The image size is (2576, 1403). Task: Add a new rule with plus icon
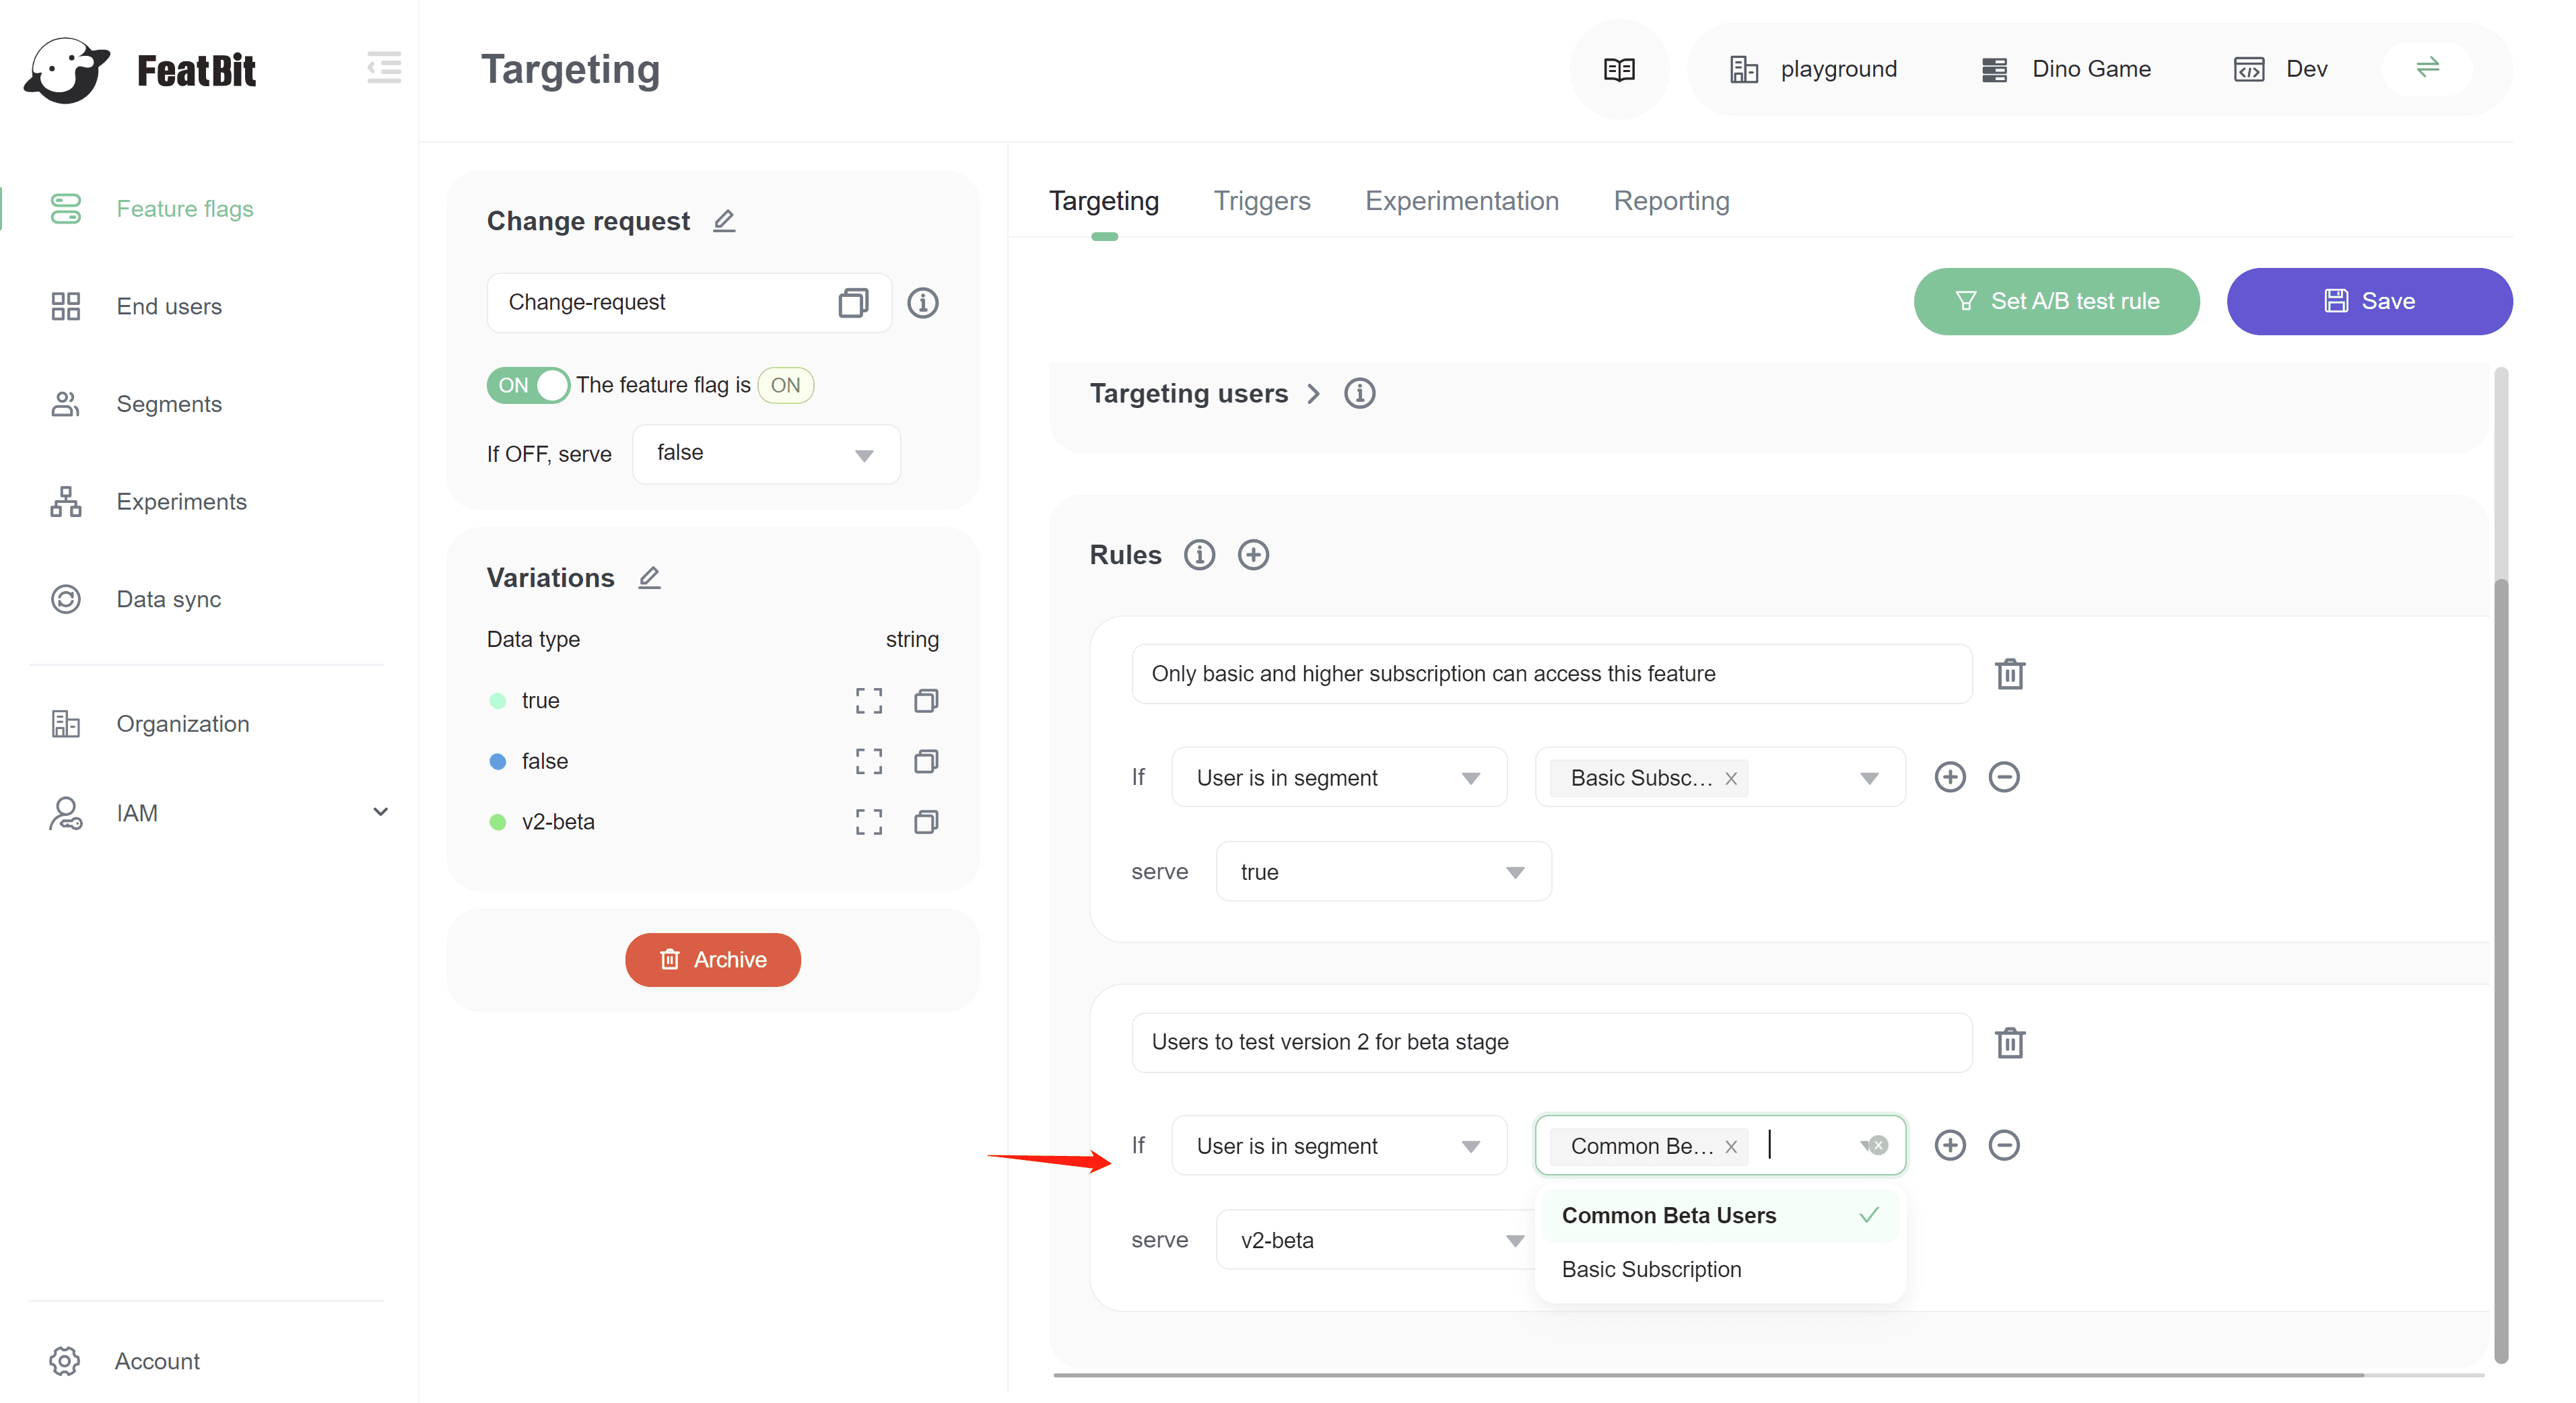1253,554
